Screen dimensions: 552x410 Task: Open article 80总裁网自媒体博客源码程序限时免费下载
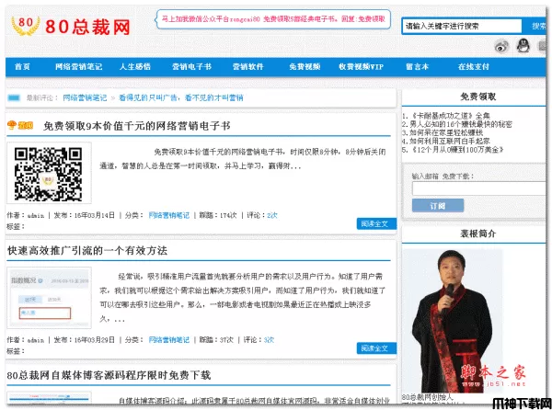(x=109, y=375)
